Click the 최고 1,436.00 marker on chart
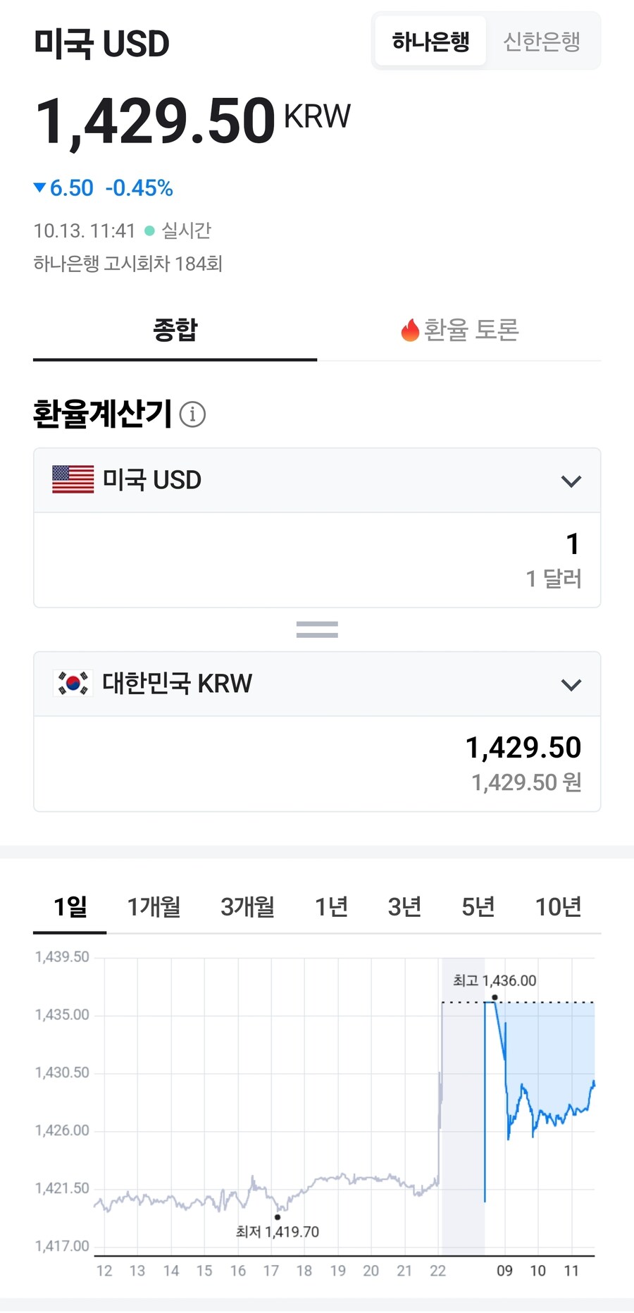634x1313 pixels. (495, 997)
